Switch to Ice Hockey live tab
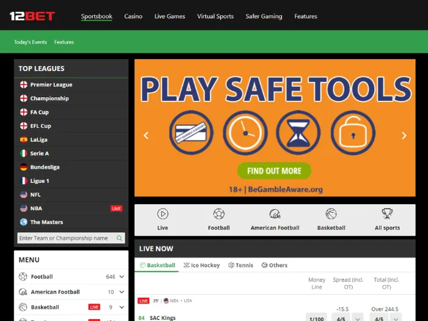 coord(201,265)
